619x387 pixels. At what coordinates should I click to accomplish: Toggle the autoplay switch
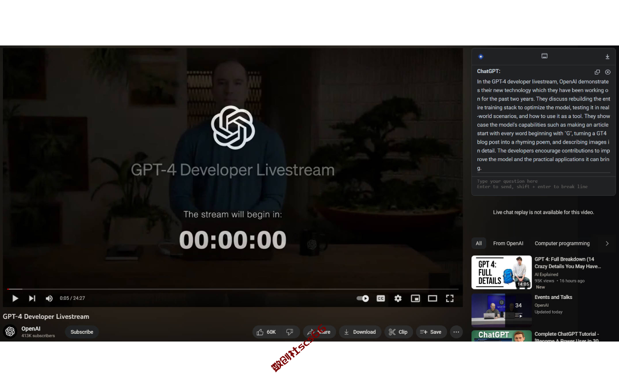click(363, 298)
